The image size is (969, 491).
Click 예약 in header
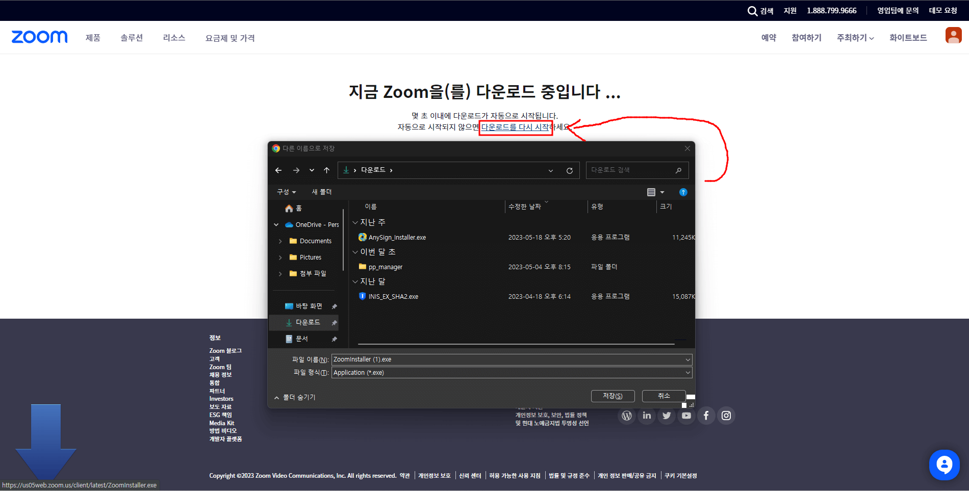click(x=769, y=38)
